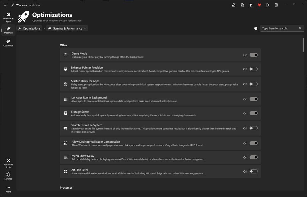This screenshot has height=197, width=307.
Task: Click the 'Type here to search' field
Action: (279, 29)
